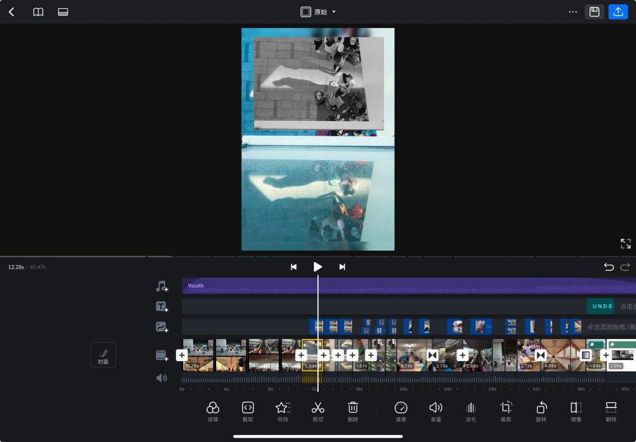Add a video clip with the film icon

pos(161,356)
